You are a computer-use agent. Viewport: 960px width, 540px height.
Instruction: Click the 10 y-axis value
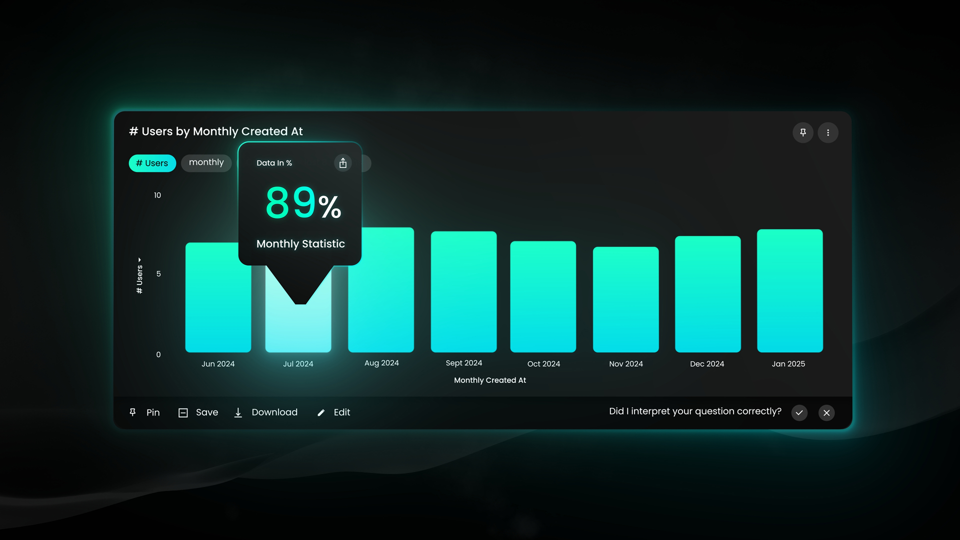(157, 195)
